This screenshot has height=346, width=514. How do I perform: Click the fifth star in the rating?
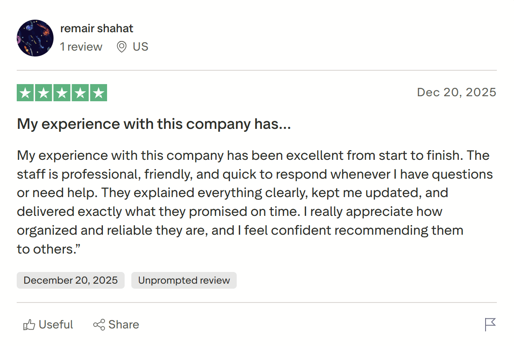coord(98,93)
